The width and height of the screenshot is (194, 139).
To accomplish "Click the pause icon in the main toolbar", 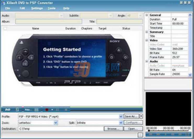I will tap(57, 110).
